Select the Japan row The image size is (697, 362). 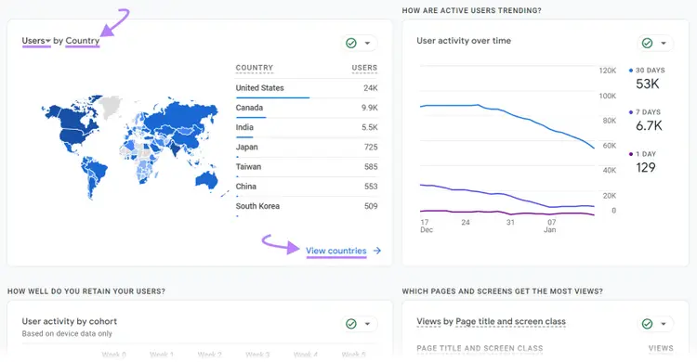[307, 148]
